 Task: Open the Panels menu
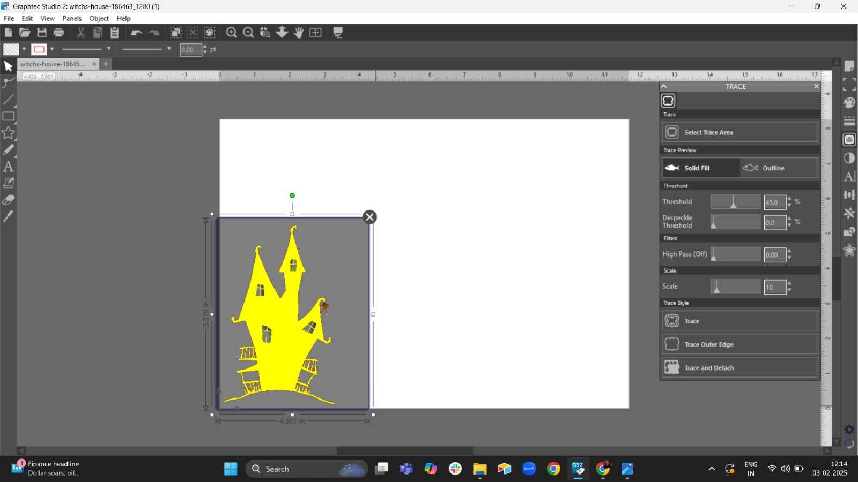tap(72, 18)
